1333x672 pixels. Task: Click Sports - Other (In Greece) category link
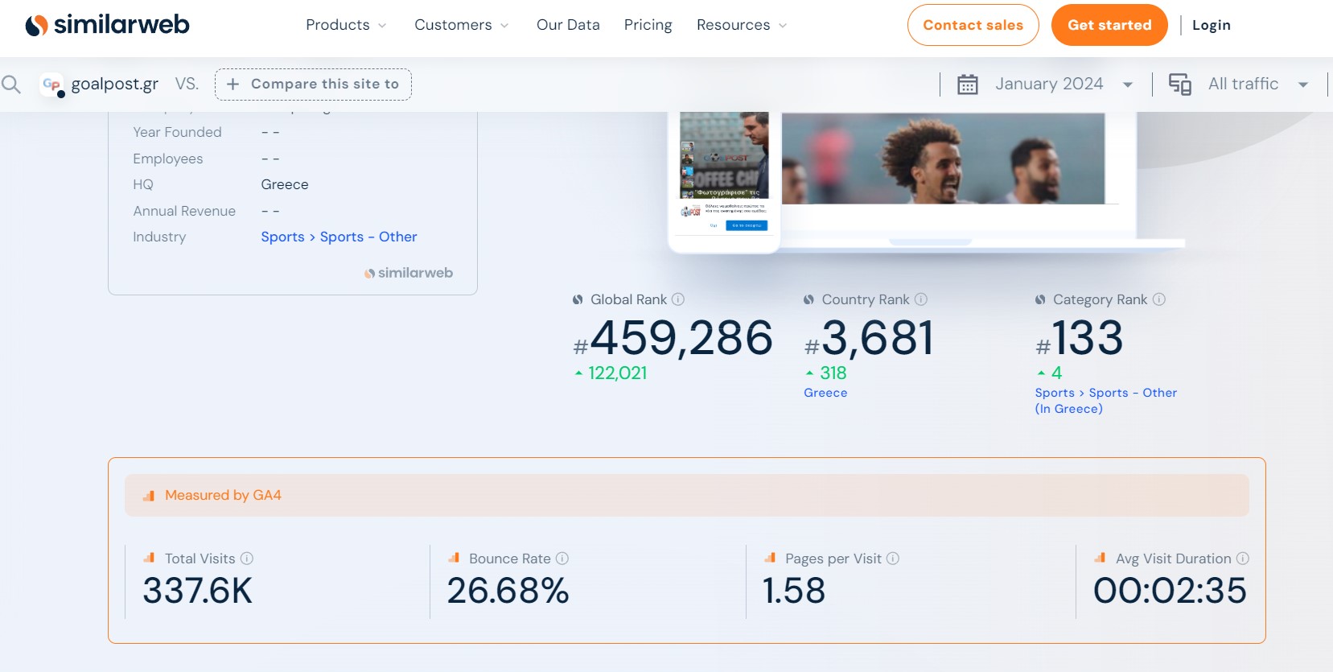1106,401
